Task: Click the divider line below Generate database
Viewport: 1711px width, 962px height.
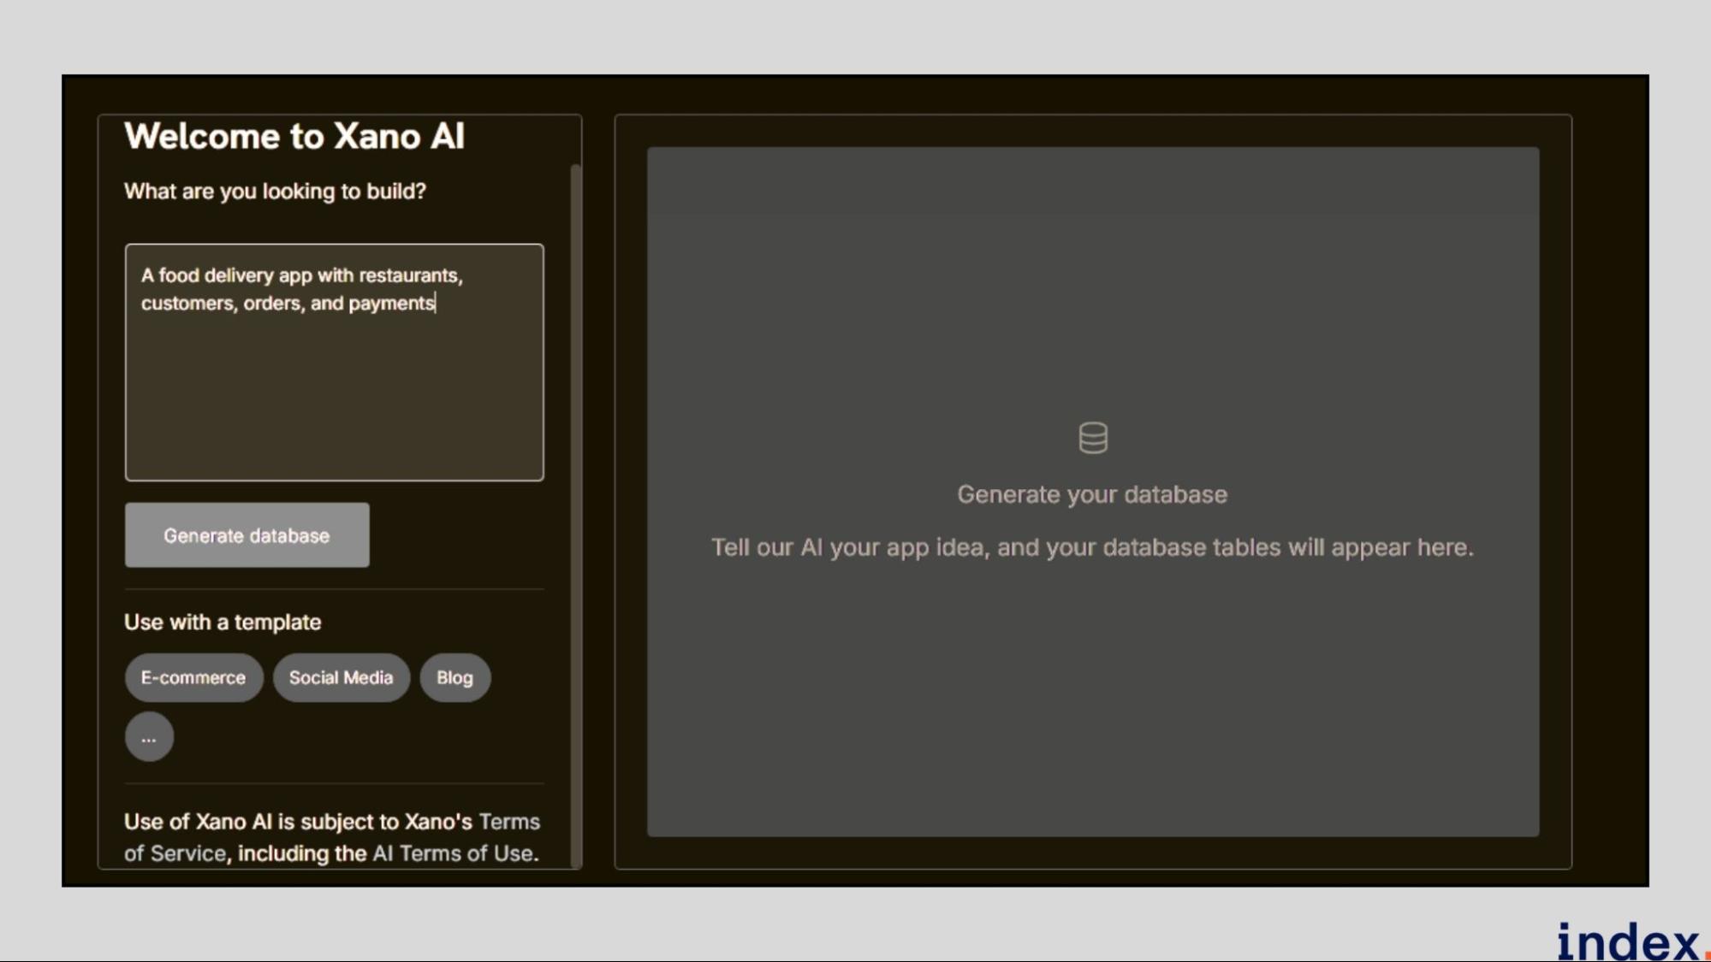Action: coord(334,588)
